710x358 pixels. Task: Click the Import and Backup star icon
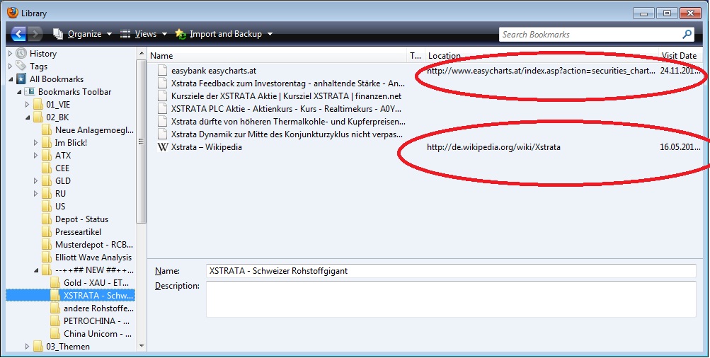pos(181,34)
